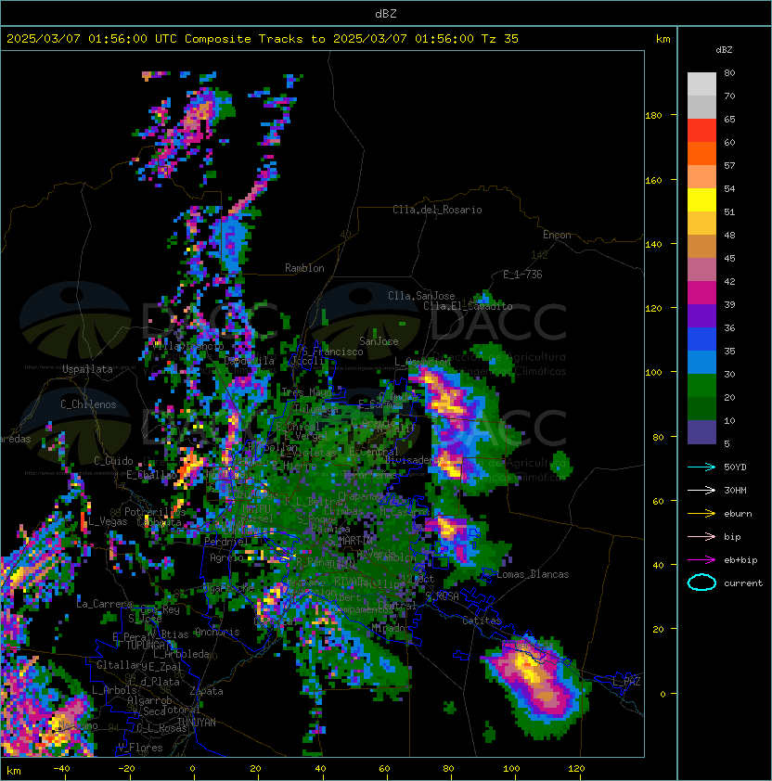This screenshot has width=772, height=781.
Task: Click the 'Anchoris' place label
Action: tap(217, 632)
